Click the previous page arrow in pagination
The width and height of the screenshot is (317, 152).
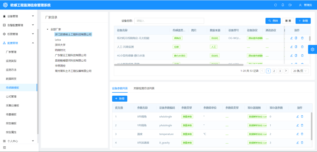(x=262, y=71)
